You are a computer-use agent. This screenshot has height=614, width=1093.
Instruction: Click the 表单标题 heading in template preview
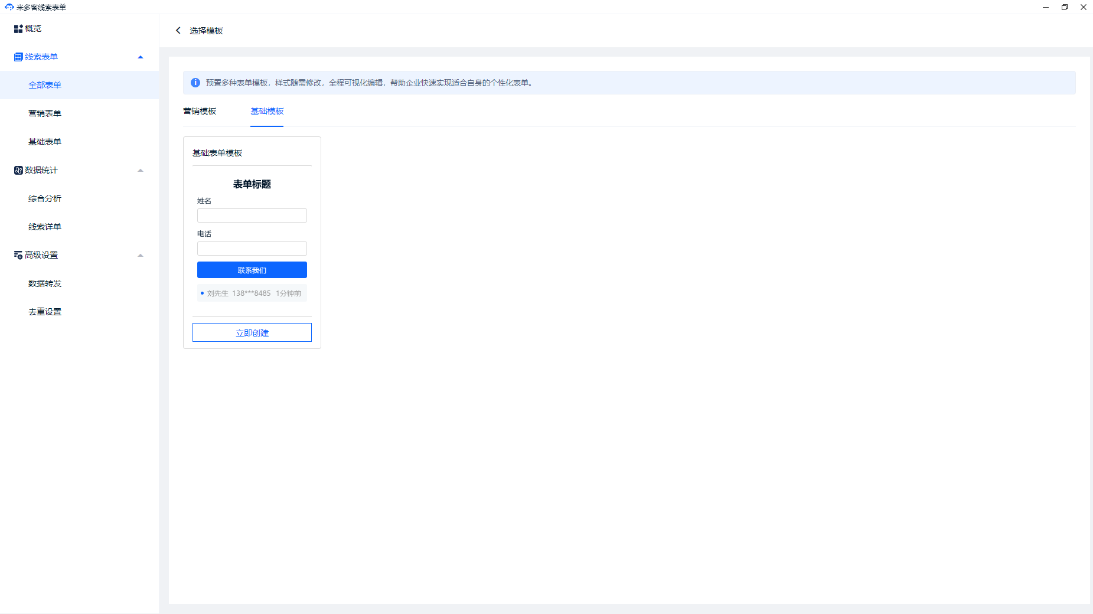pos(252,184)
